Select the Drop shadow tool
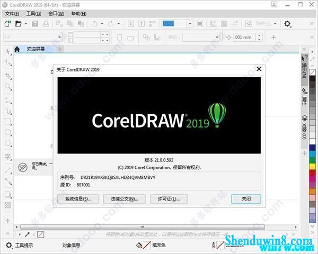Viewport: 318px width, 254px height. click(x=8, y=195)
